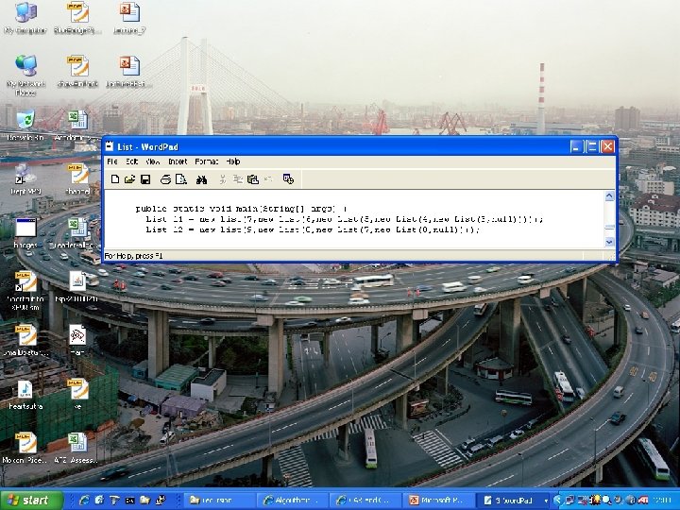Click the line starting 'public static void main'

pos(241,209)
